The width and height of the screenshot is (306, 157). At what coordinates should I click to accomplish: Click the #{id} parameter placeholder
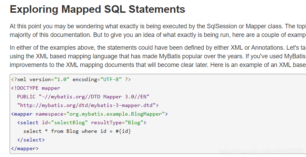coord(123,131)
